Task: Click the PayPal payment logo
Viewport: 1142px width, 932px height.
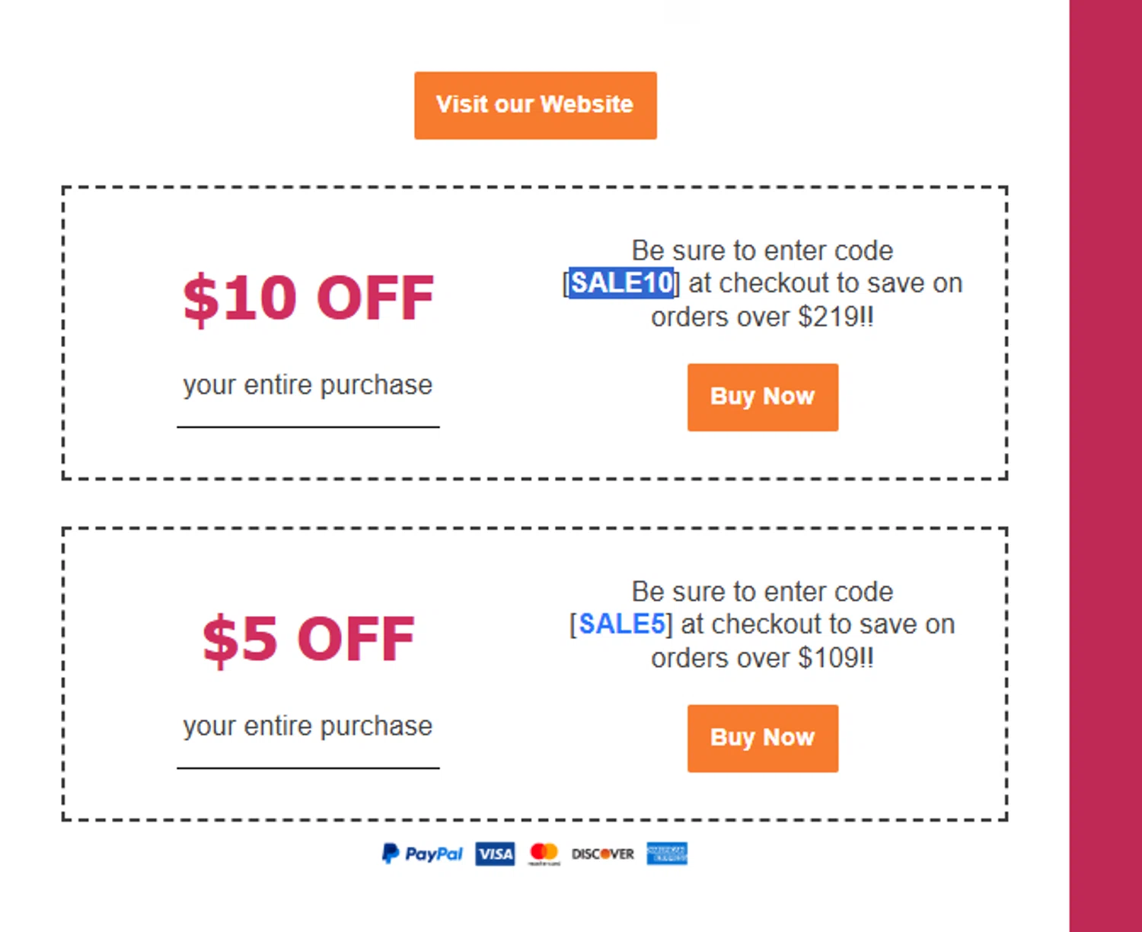Action: click(422, 854)
